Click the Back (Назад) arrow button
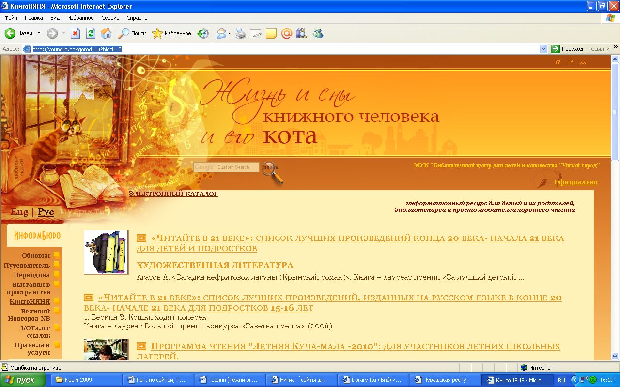 click(18, 33)
